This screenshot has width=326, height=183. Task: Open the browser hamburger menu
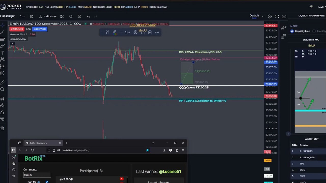[x=183, y=150]
